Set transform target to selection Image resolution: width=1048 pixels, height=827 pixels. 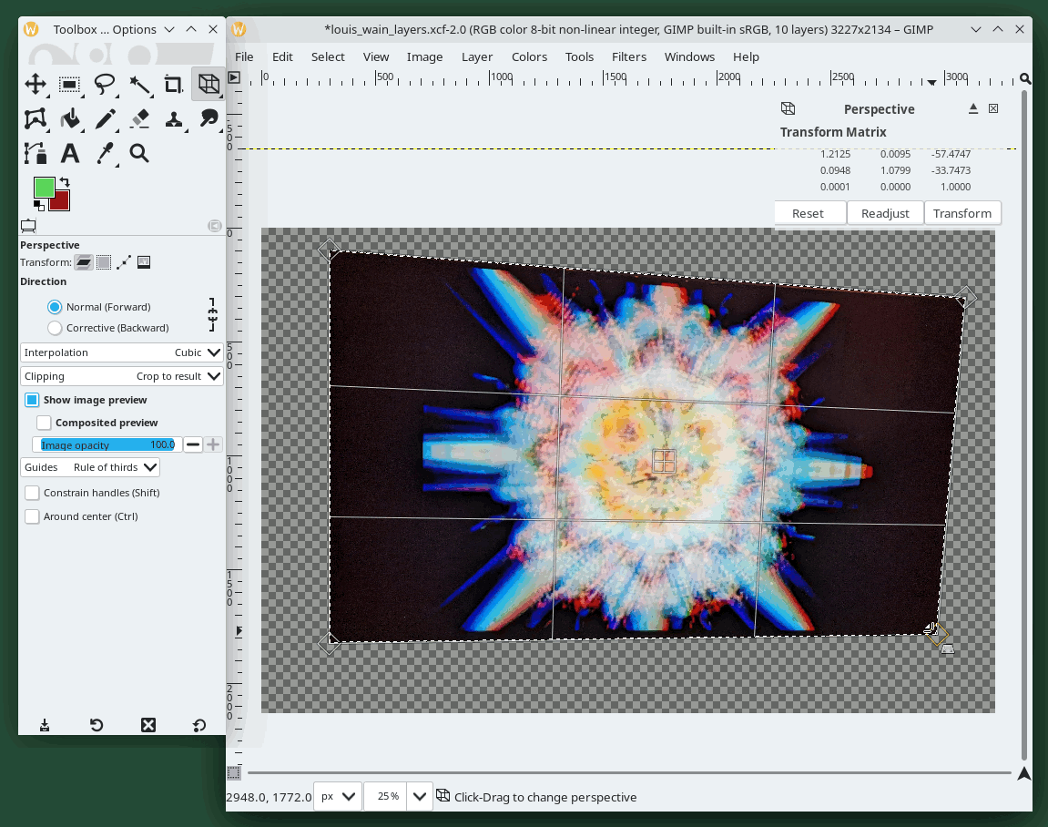pyautogui.click(x=104, y=262)
